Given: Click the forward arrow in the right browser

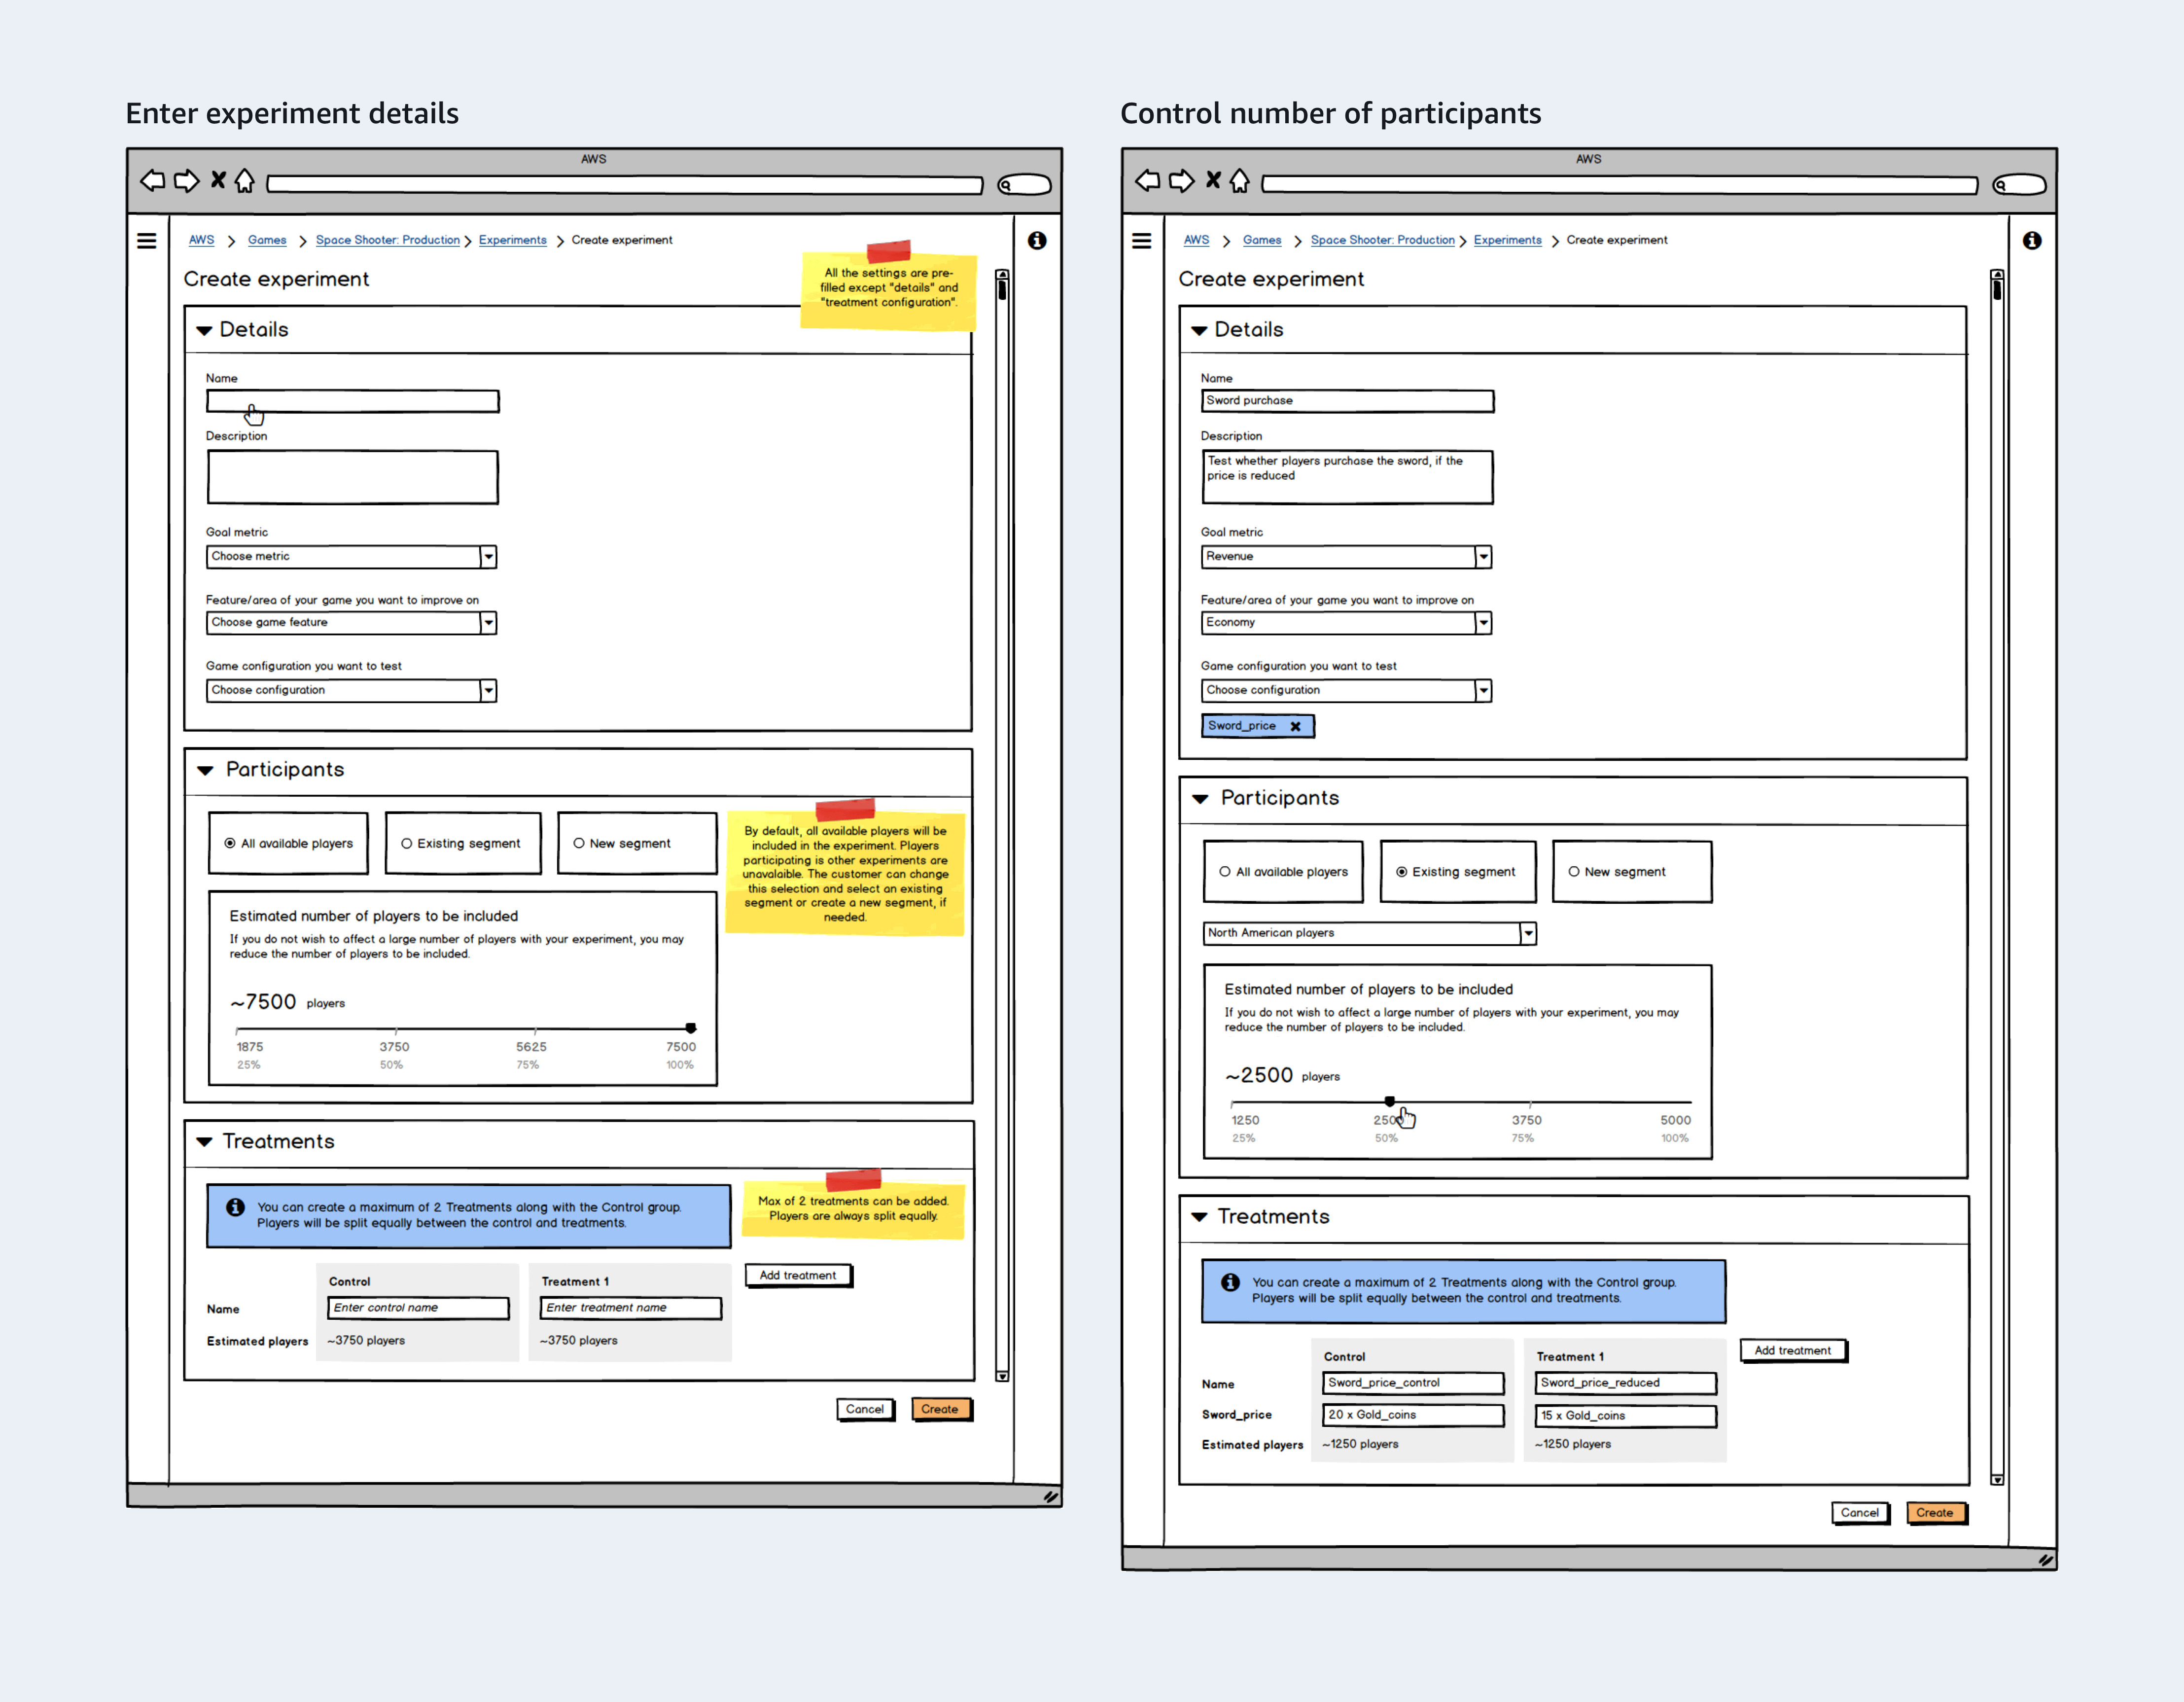Looking at the screenshot, I should click(x=1182, y=181).
